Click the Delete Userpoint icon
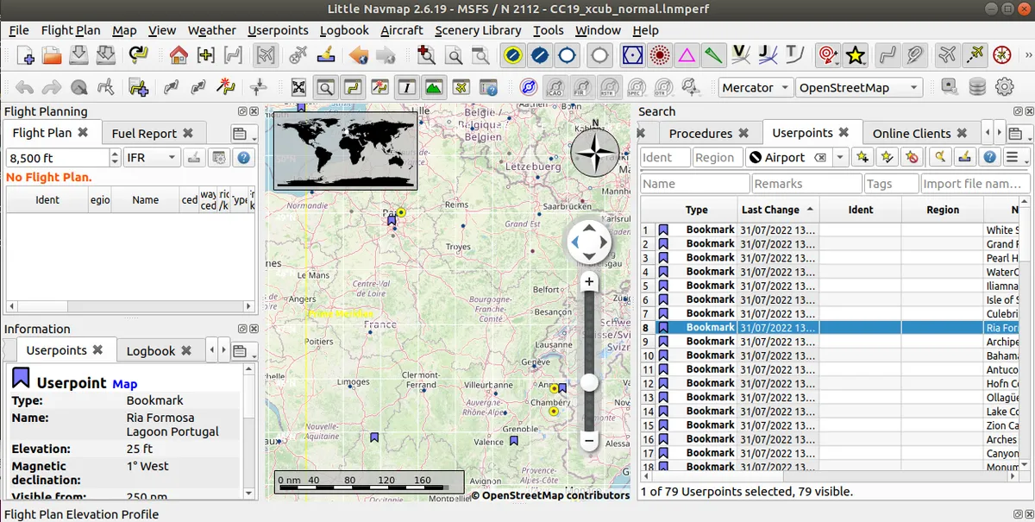 pyautogui.click(x=911, y=157)
